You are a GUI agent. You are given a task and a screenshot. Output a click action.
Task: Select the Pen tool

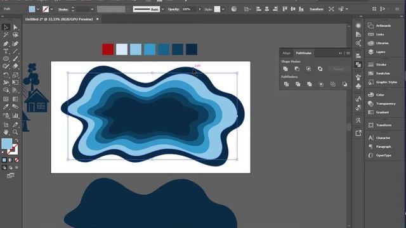pos(6,44)
